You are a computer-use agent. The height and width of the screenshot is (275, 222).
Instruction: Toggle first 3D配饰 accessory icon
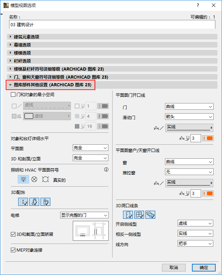pos(23,202)
